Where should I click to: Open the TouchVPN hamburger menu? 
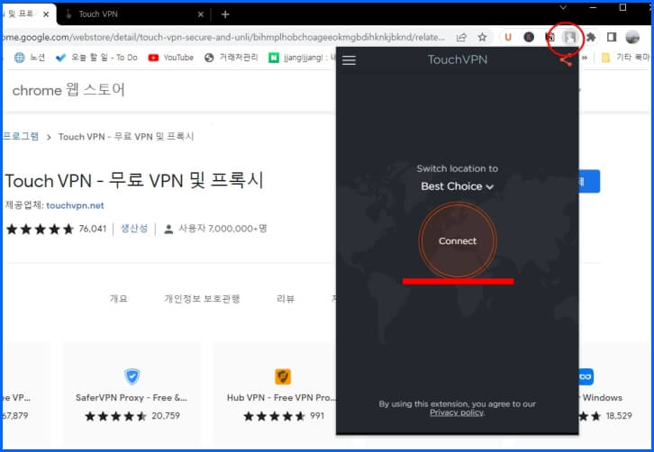(x=349, y=60)
